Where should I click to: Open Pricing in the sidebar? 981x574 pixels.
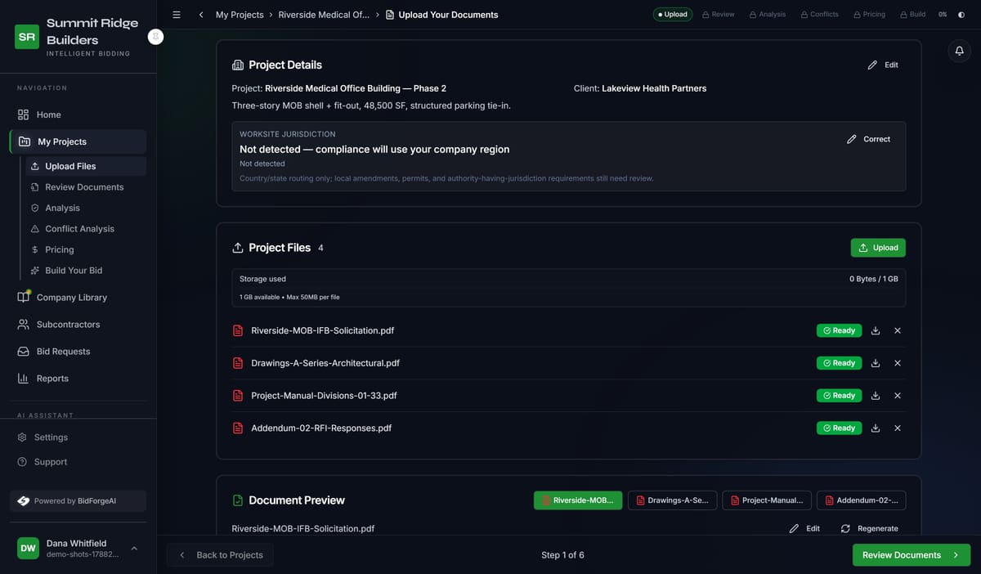click(86, 249)
